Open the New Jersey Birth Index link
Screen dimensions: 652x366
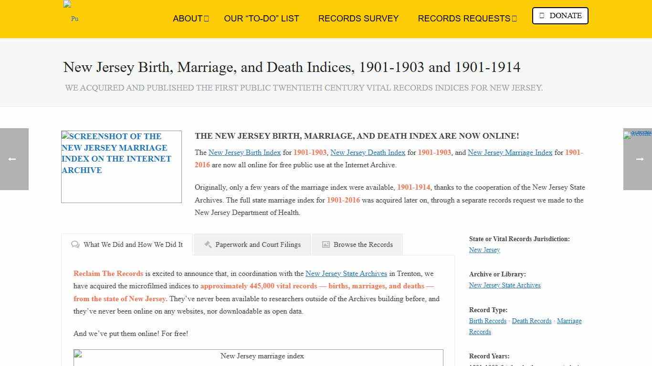pyautogui.click(x=244, y=152)
